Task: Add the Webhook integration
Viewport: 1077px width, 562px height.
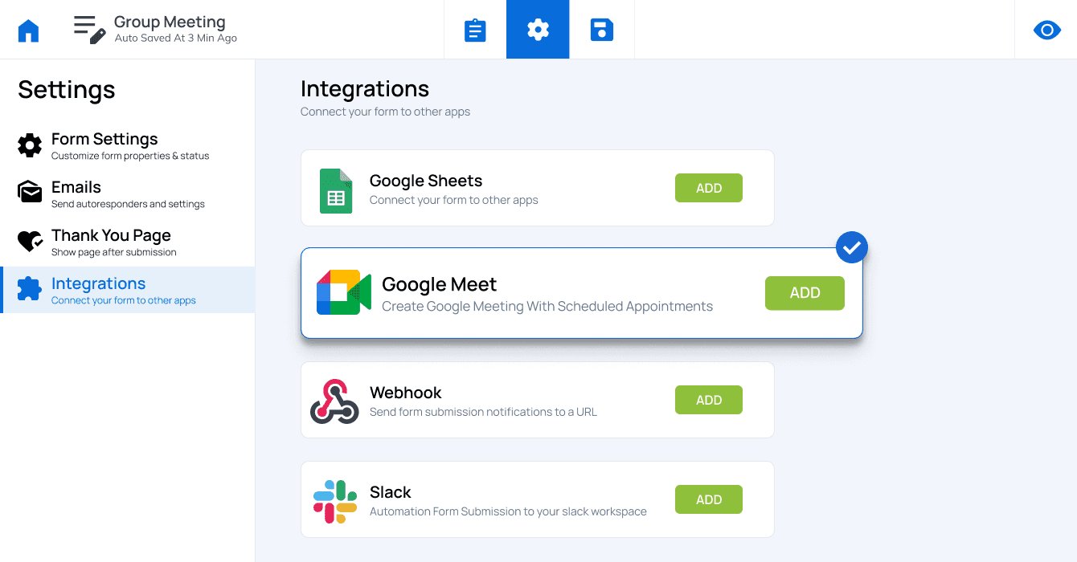Action: [x=709, y=400]
